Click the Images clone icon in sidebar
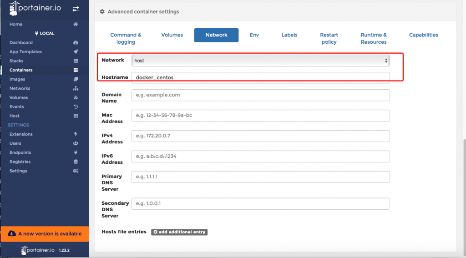466x258 pixels. click(76, 79)
